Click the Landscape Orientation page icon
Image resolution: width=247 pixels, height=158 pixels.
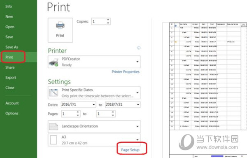pos(54,126)
